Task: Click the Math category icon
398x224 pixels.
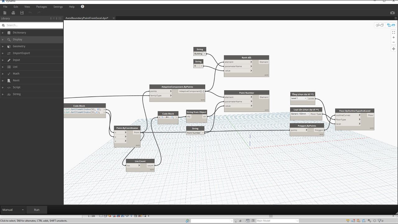Action: point(9,74)
